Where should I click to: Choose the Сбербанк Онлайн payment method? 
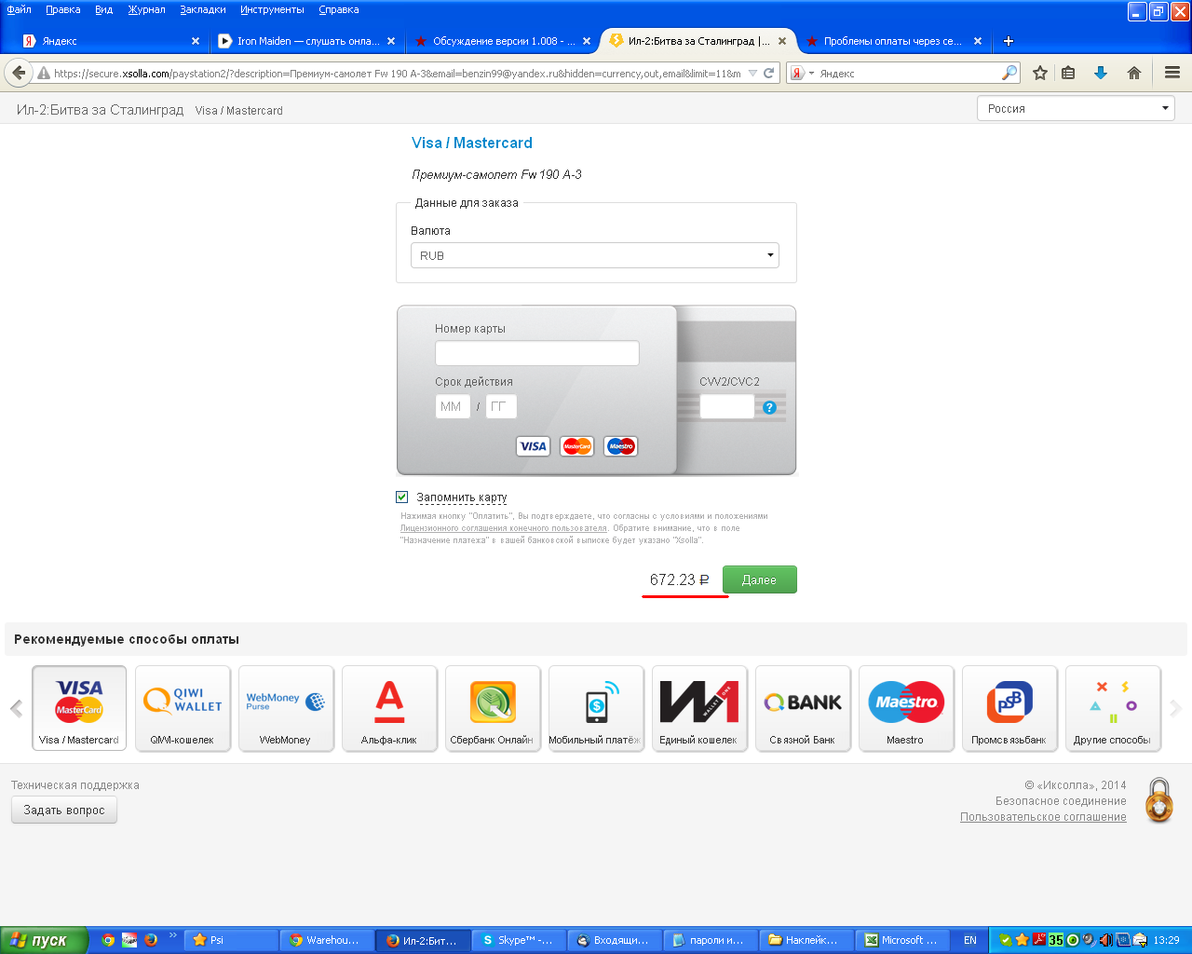point(493,708)
